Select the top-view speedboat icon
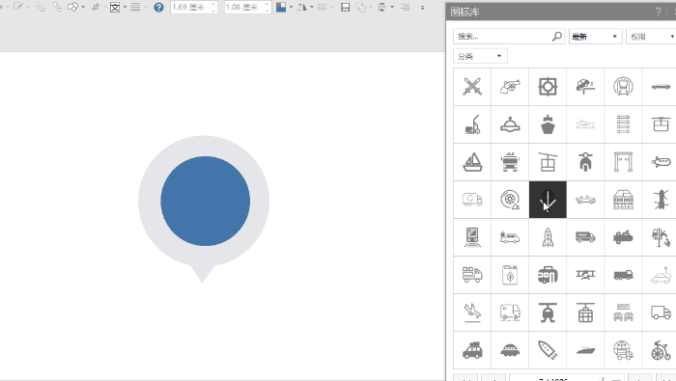This screenshot has height=381, width=676. point(548,350)
